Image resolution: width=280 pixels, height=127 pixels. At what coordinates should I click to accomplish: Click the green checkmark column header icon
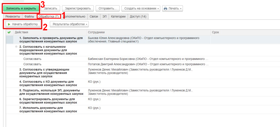pos(9,32)
